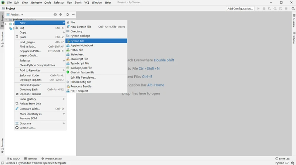Click the Directory folder icon in the submenu
The width and height of the screenshot is (296, 165).
pos(68,31)
